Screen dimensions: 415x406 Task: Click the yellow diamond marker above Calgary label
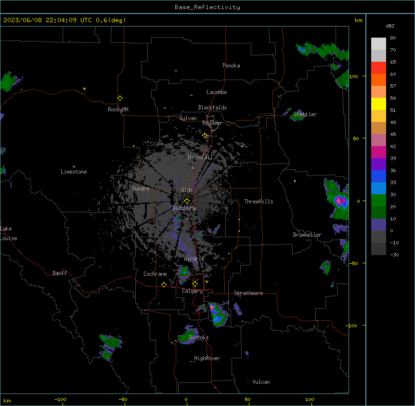tap(195, 284)
